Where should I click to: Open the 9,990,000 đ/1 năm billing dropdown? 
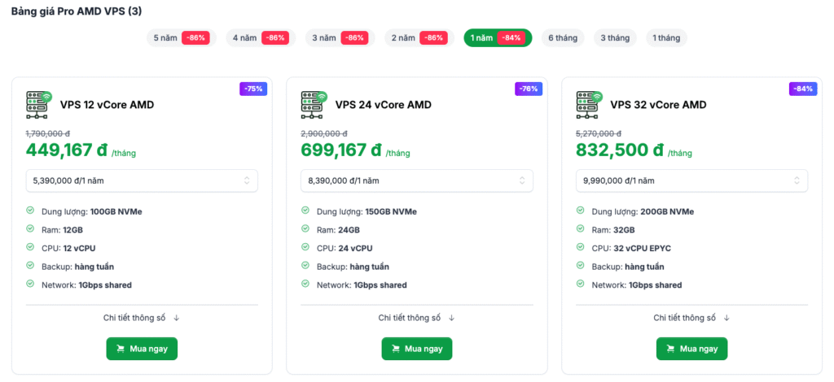692,180
